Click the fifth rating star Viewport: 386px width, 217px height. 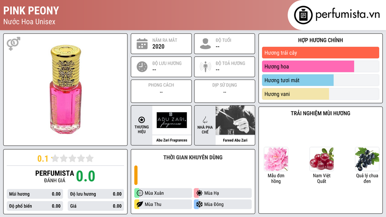pyautogui.click(x=90, y=158)
